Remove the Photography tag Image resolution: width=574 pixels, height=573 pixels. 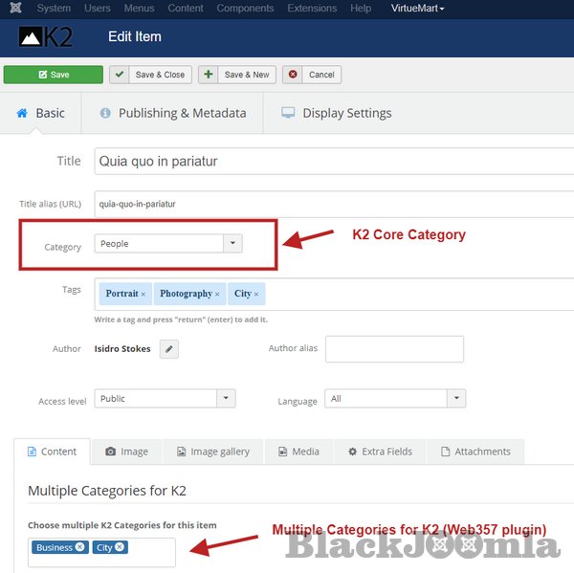pos(217,294)
